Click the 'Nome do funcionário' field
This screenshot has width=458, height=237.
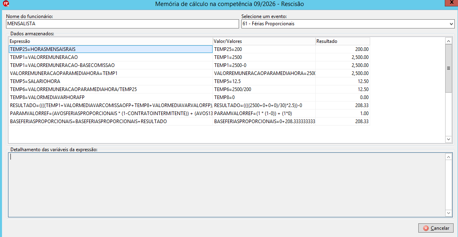coord(122,24)
